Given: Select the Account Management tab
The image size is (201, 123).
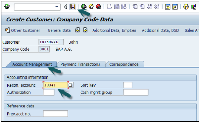Looking at the screenshot, I should click(x=32, y=64).
